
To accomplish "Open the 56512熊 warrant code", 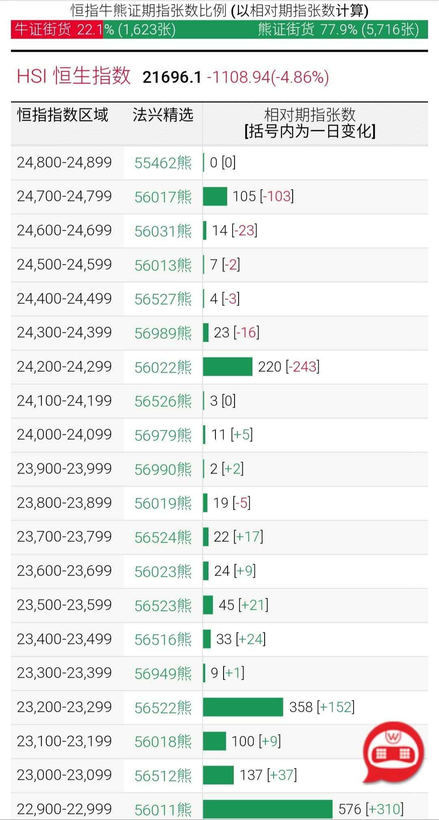I will click(x=163, y=776).
